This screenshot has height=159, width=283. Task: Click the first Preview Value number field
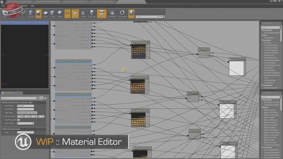(x=20, y=117)
